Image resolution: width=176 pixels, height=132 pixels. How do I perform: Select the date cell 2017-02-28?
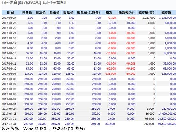pos(9,124)
